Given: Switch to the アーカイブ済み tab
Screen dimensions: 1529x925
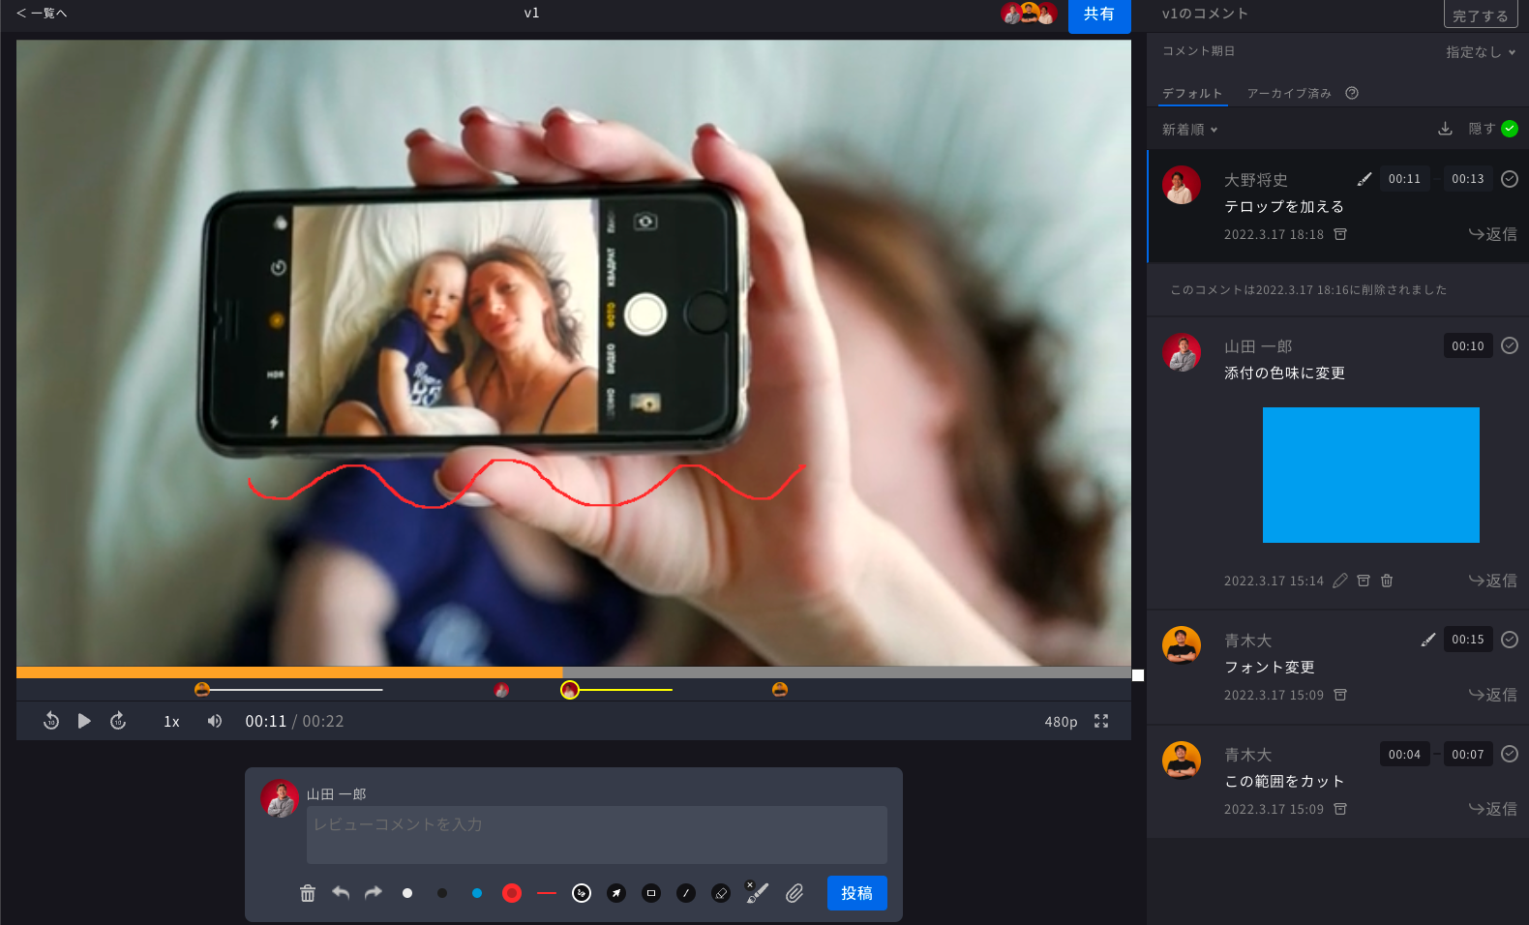Looking at the screenshot, I should click(1289, 94).
